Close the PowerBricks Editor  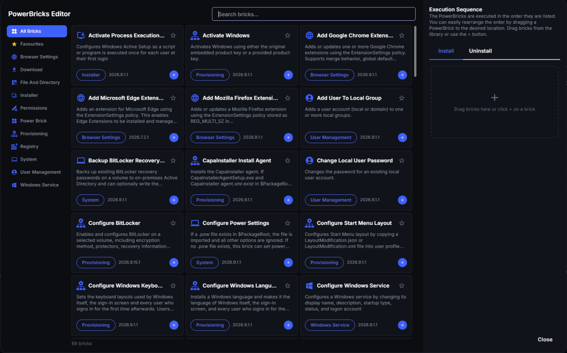click(x=545, y=340)
